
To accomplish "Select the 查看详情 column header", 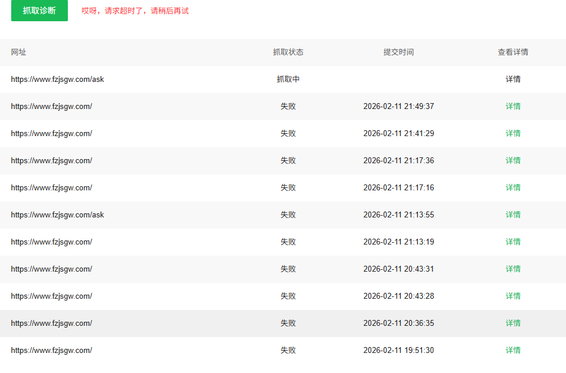I will 513,52.
